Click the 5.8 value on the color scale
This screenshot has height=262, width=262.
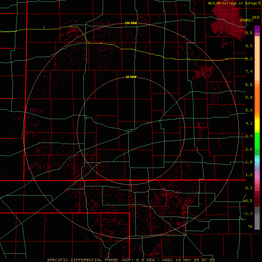click(249, 98)
